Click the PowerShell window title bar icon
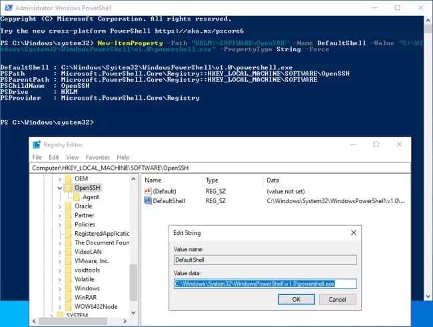433x327 pixels. point(8,8)
